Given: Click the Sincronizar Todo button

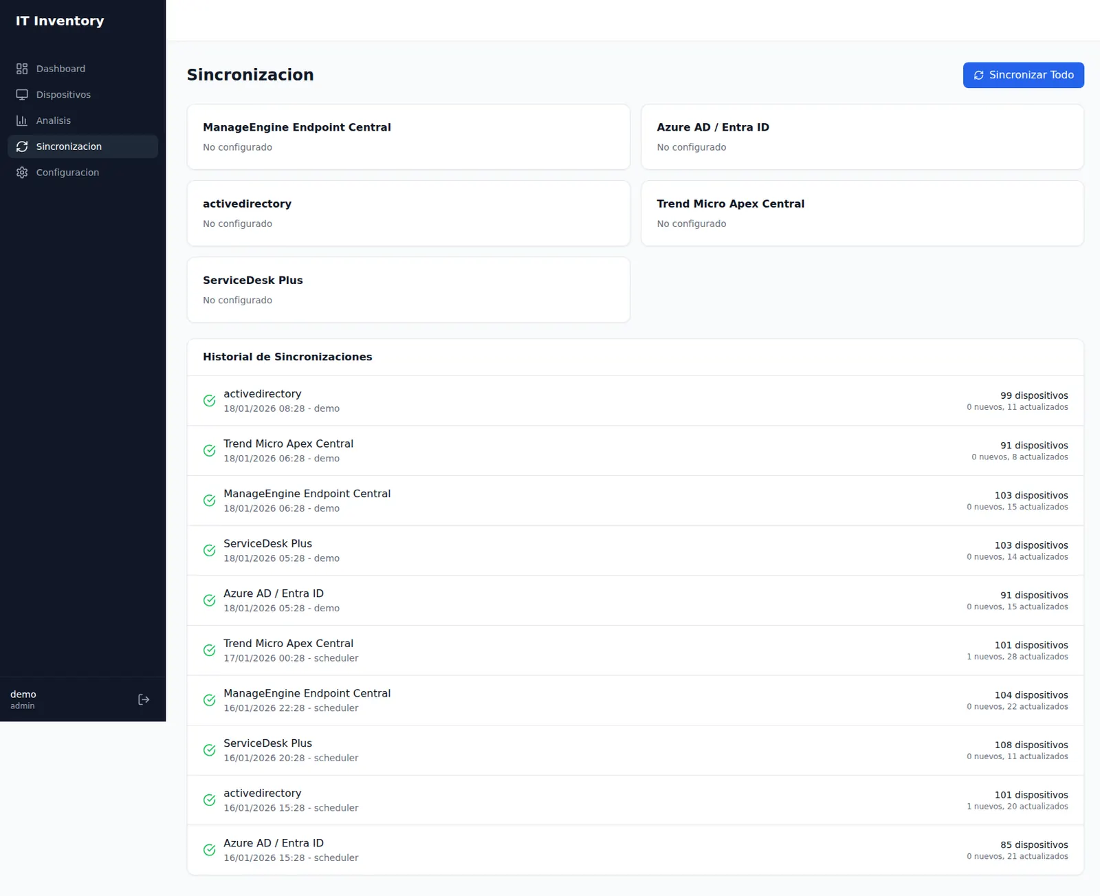Looking at the screenshot, I should tap(1023, 75).
